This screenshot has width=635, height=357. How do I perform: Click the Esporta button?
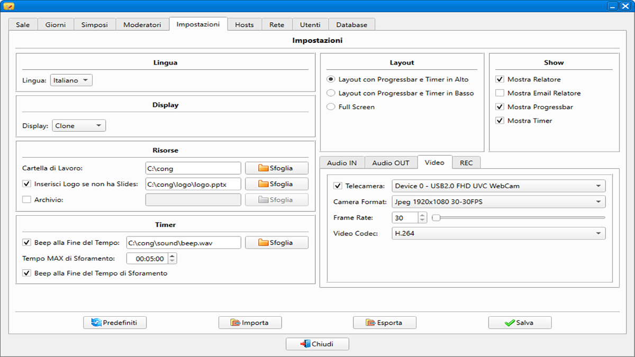(385, 323)
